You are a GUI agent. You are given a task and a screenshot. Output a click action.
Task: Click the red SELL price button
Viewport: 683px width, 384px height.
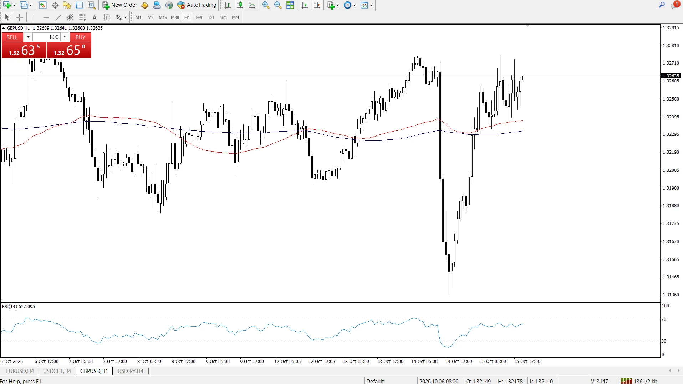[24, 50]
